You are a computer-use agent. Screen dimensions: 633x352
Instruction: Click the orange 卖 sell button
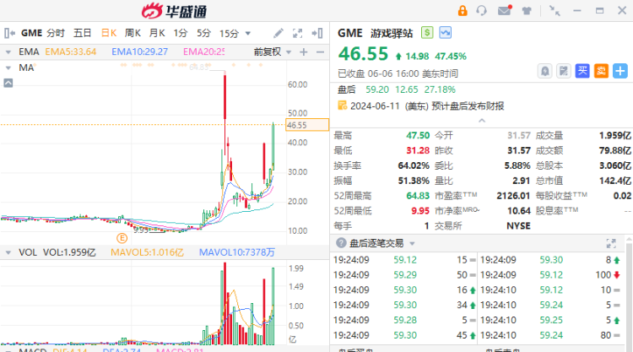coord(601,71)
